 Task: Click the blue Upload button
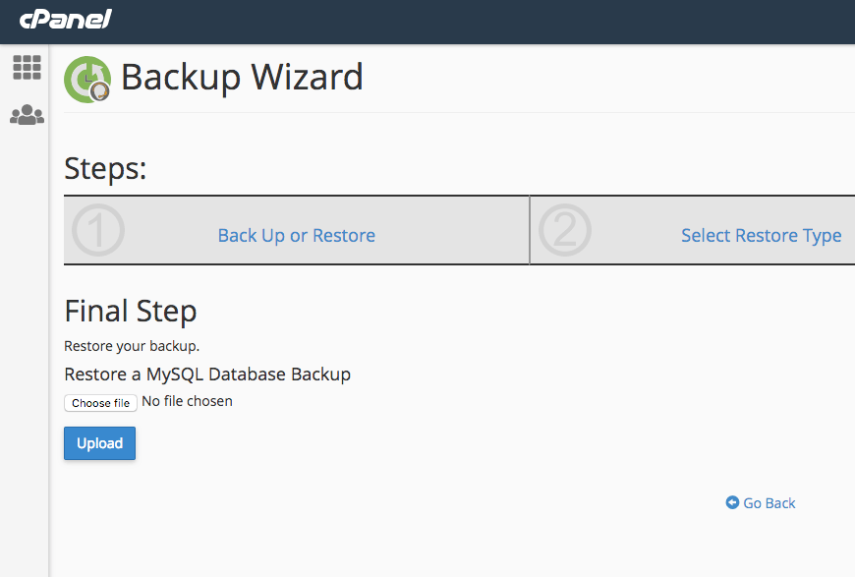point(100,443)
